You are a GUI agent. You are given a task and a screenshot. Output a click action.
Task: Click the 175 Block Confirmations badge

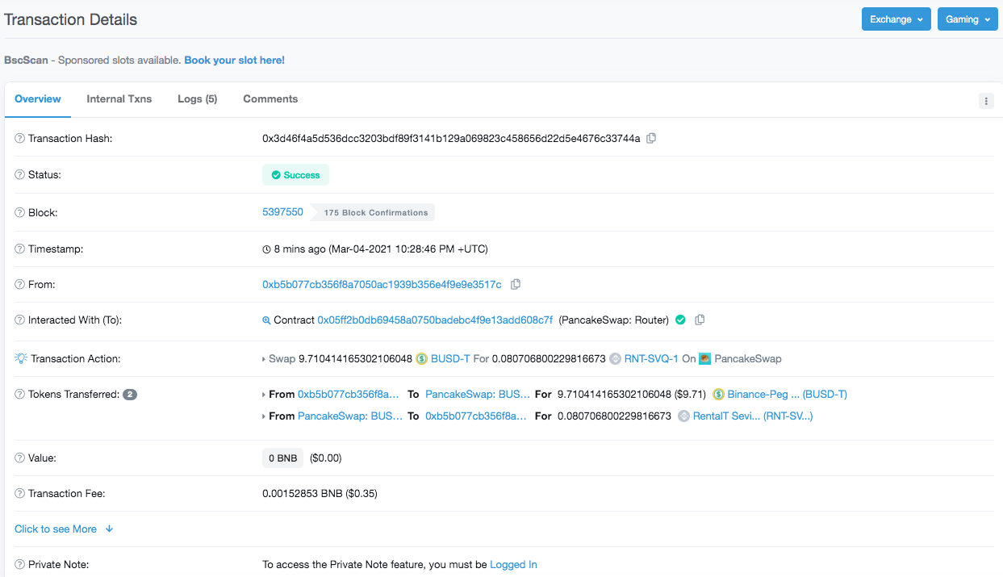click(x=373, y=212)
